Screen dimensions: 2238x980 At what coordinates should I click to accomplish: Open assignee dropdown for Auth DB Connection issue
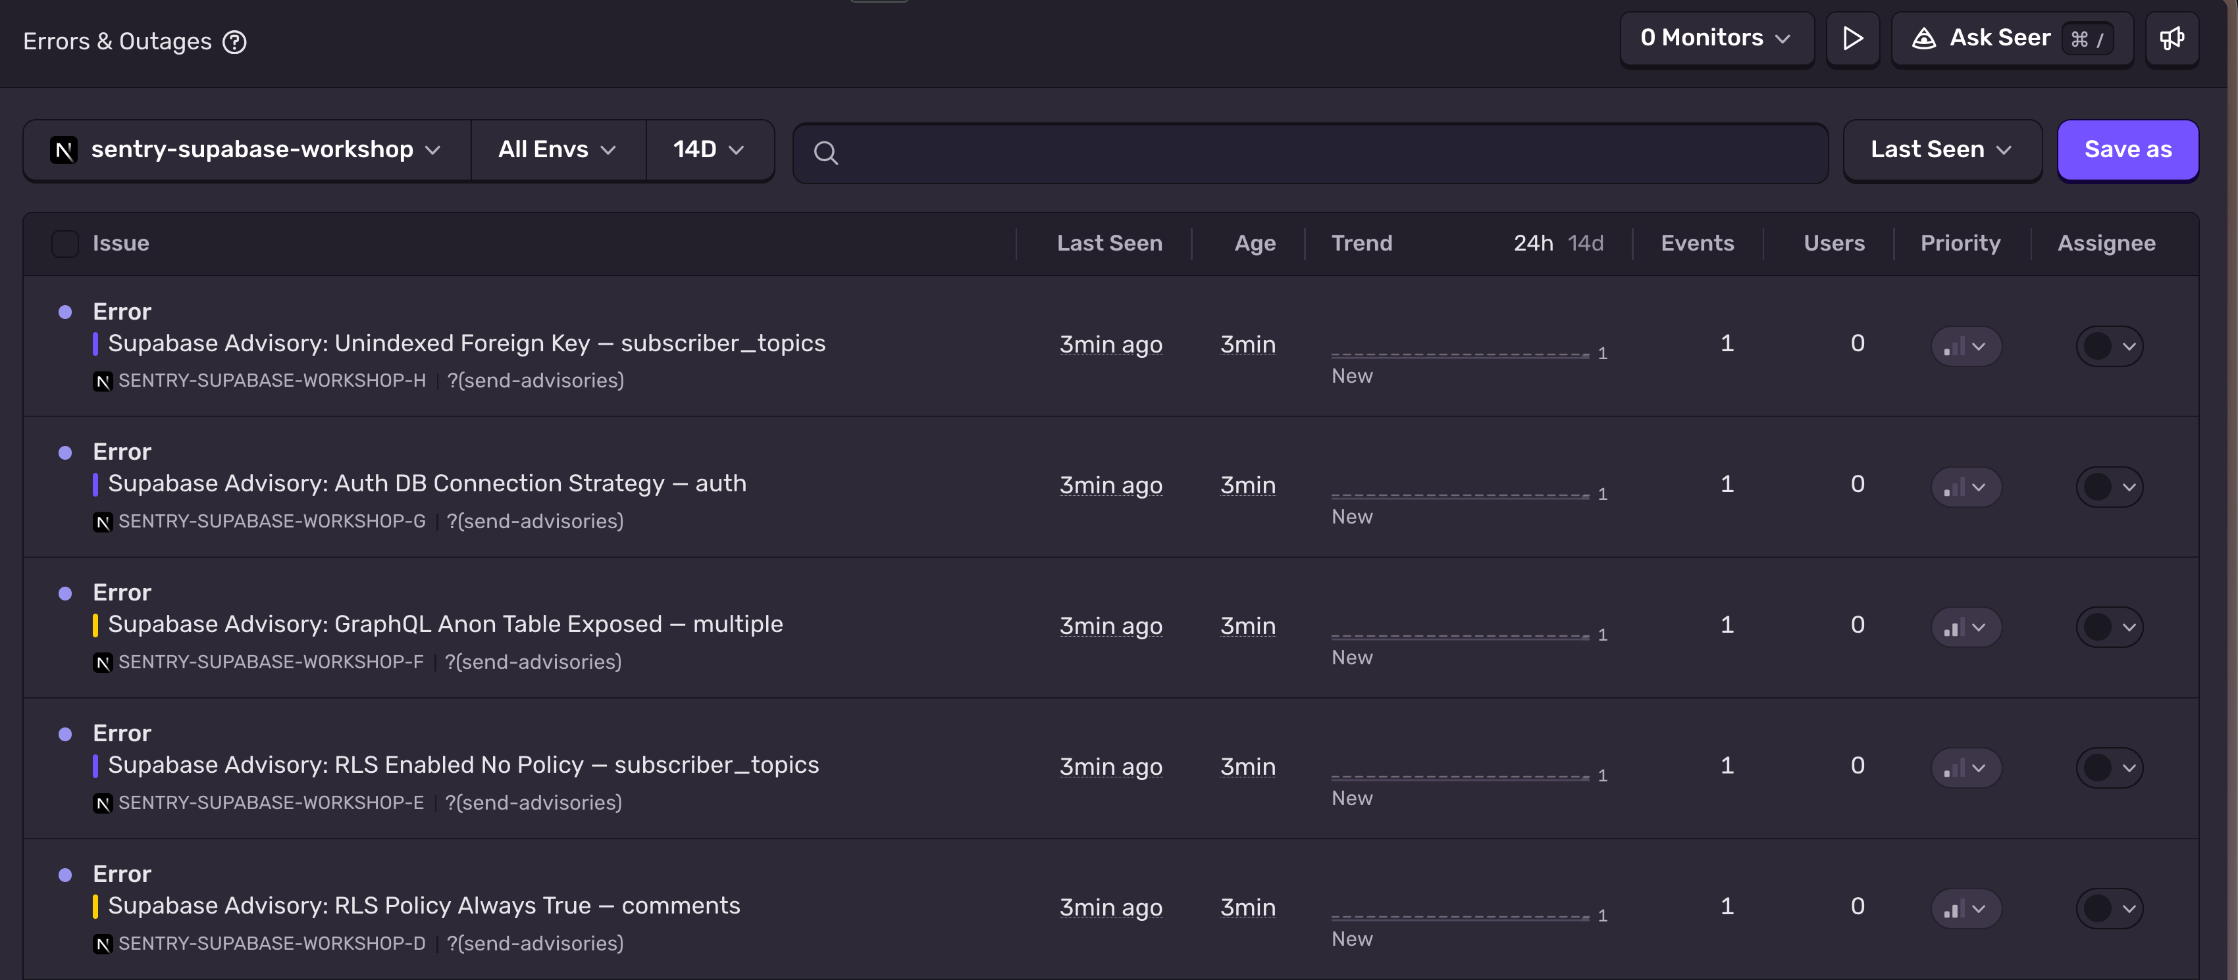coord(2110,487)
